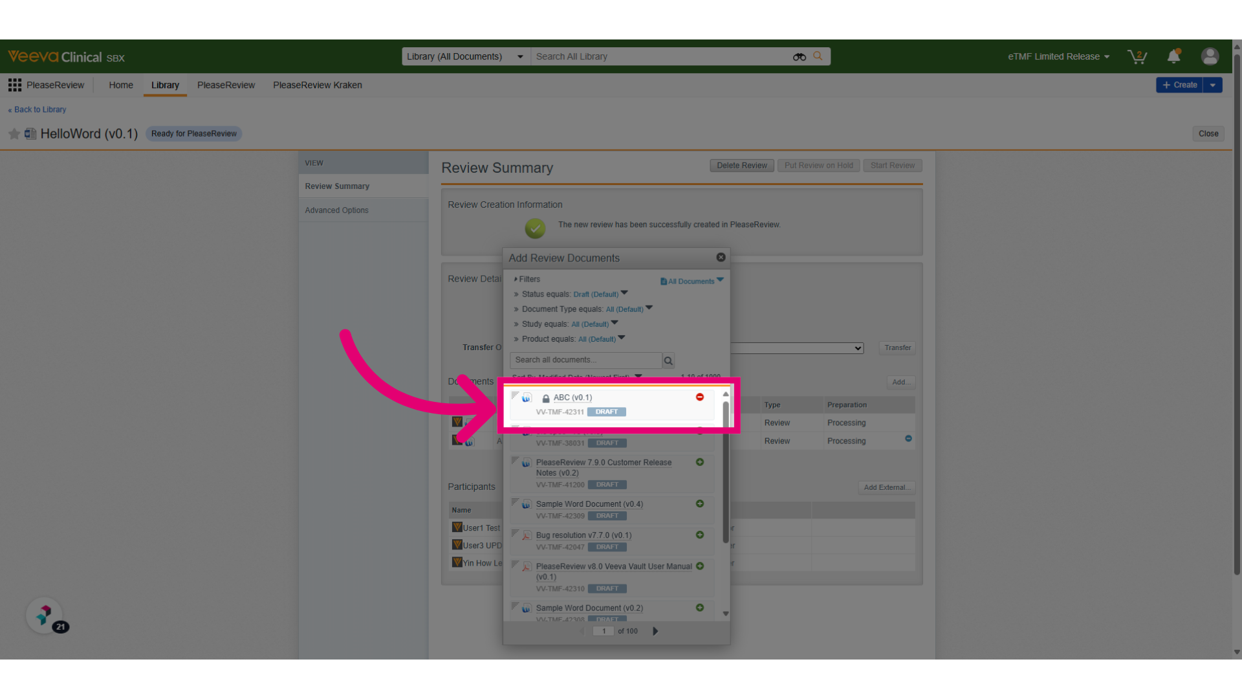Open the apps grid launcher icon
Screen dimensions: 1242x699
pyautogui.click(x=15, y=85)
